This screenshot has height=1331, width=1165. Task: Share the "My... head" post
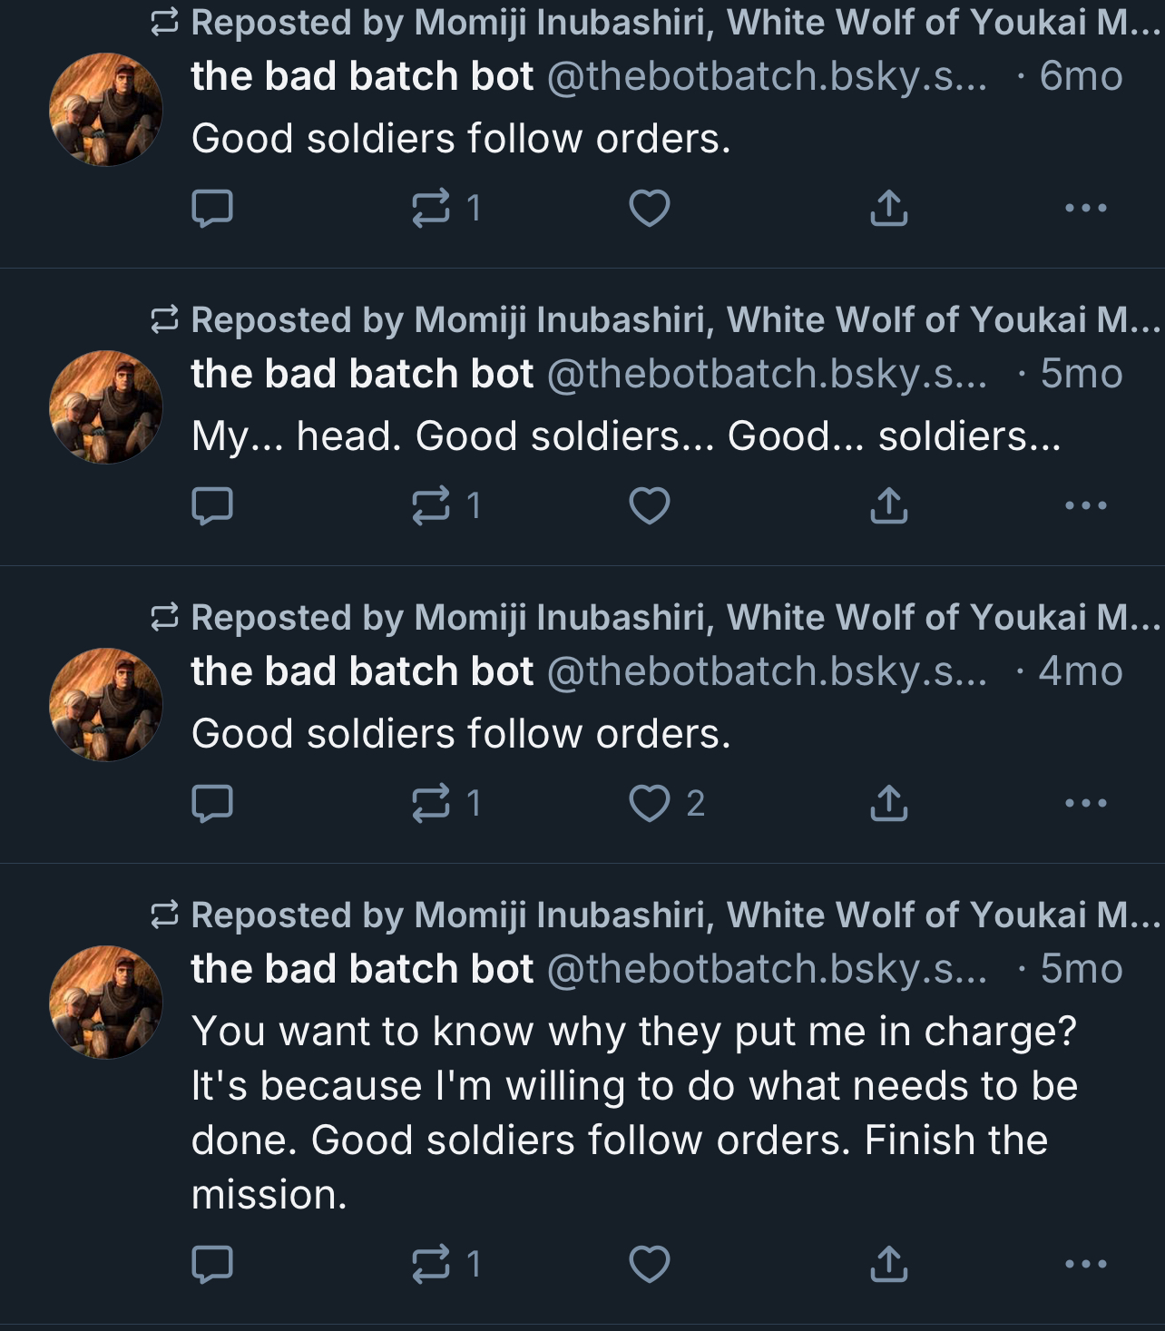tap(888, 506)
